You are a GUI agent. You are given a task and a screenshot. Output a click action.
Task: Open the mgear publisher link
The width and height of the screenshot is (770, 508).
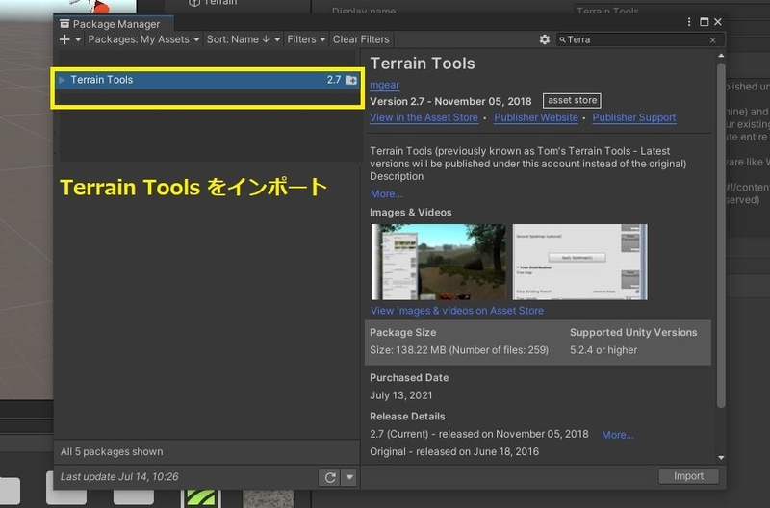(x=384, y=85)
